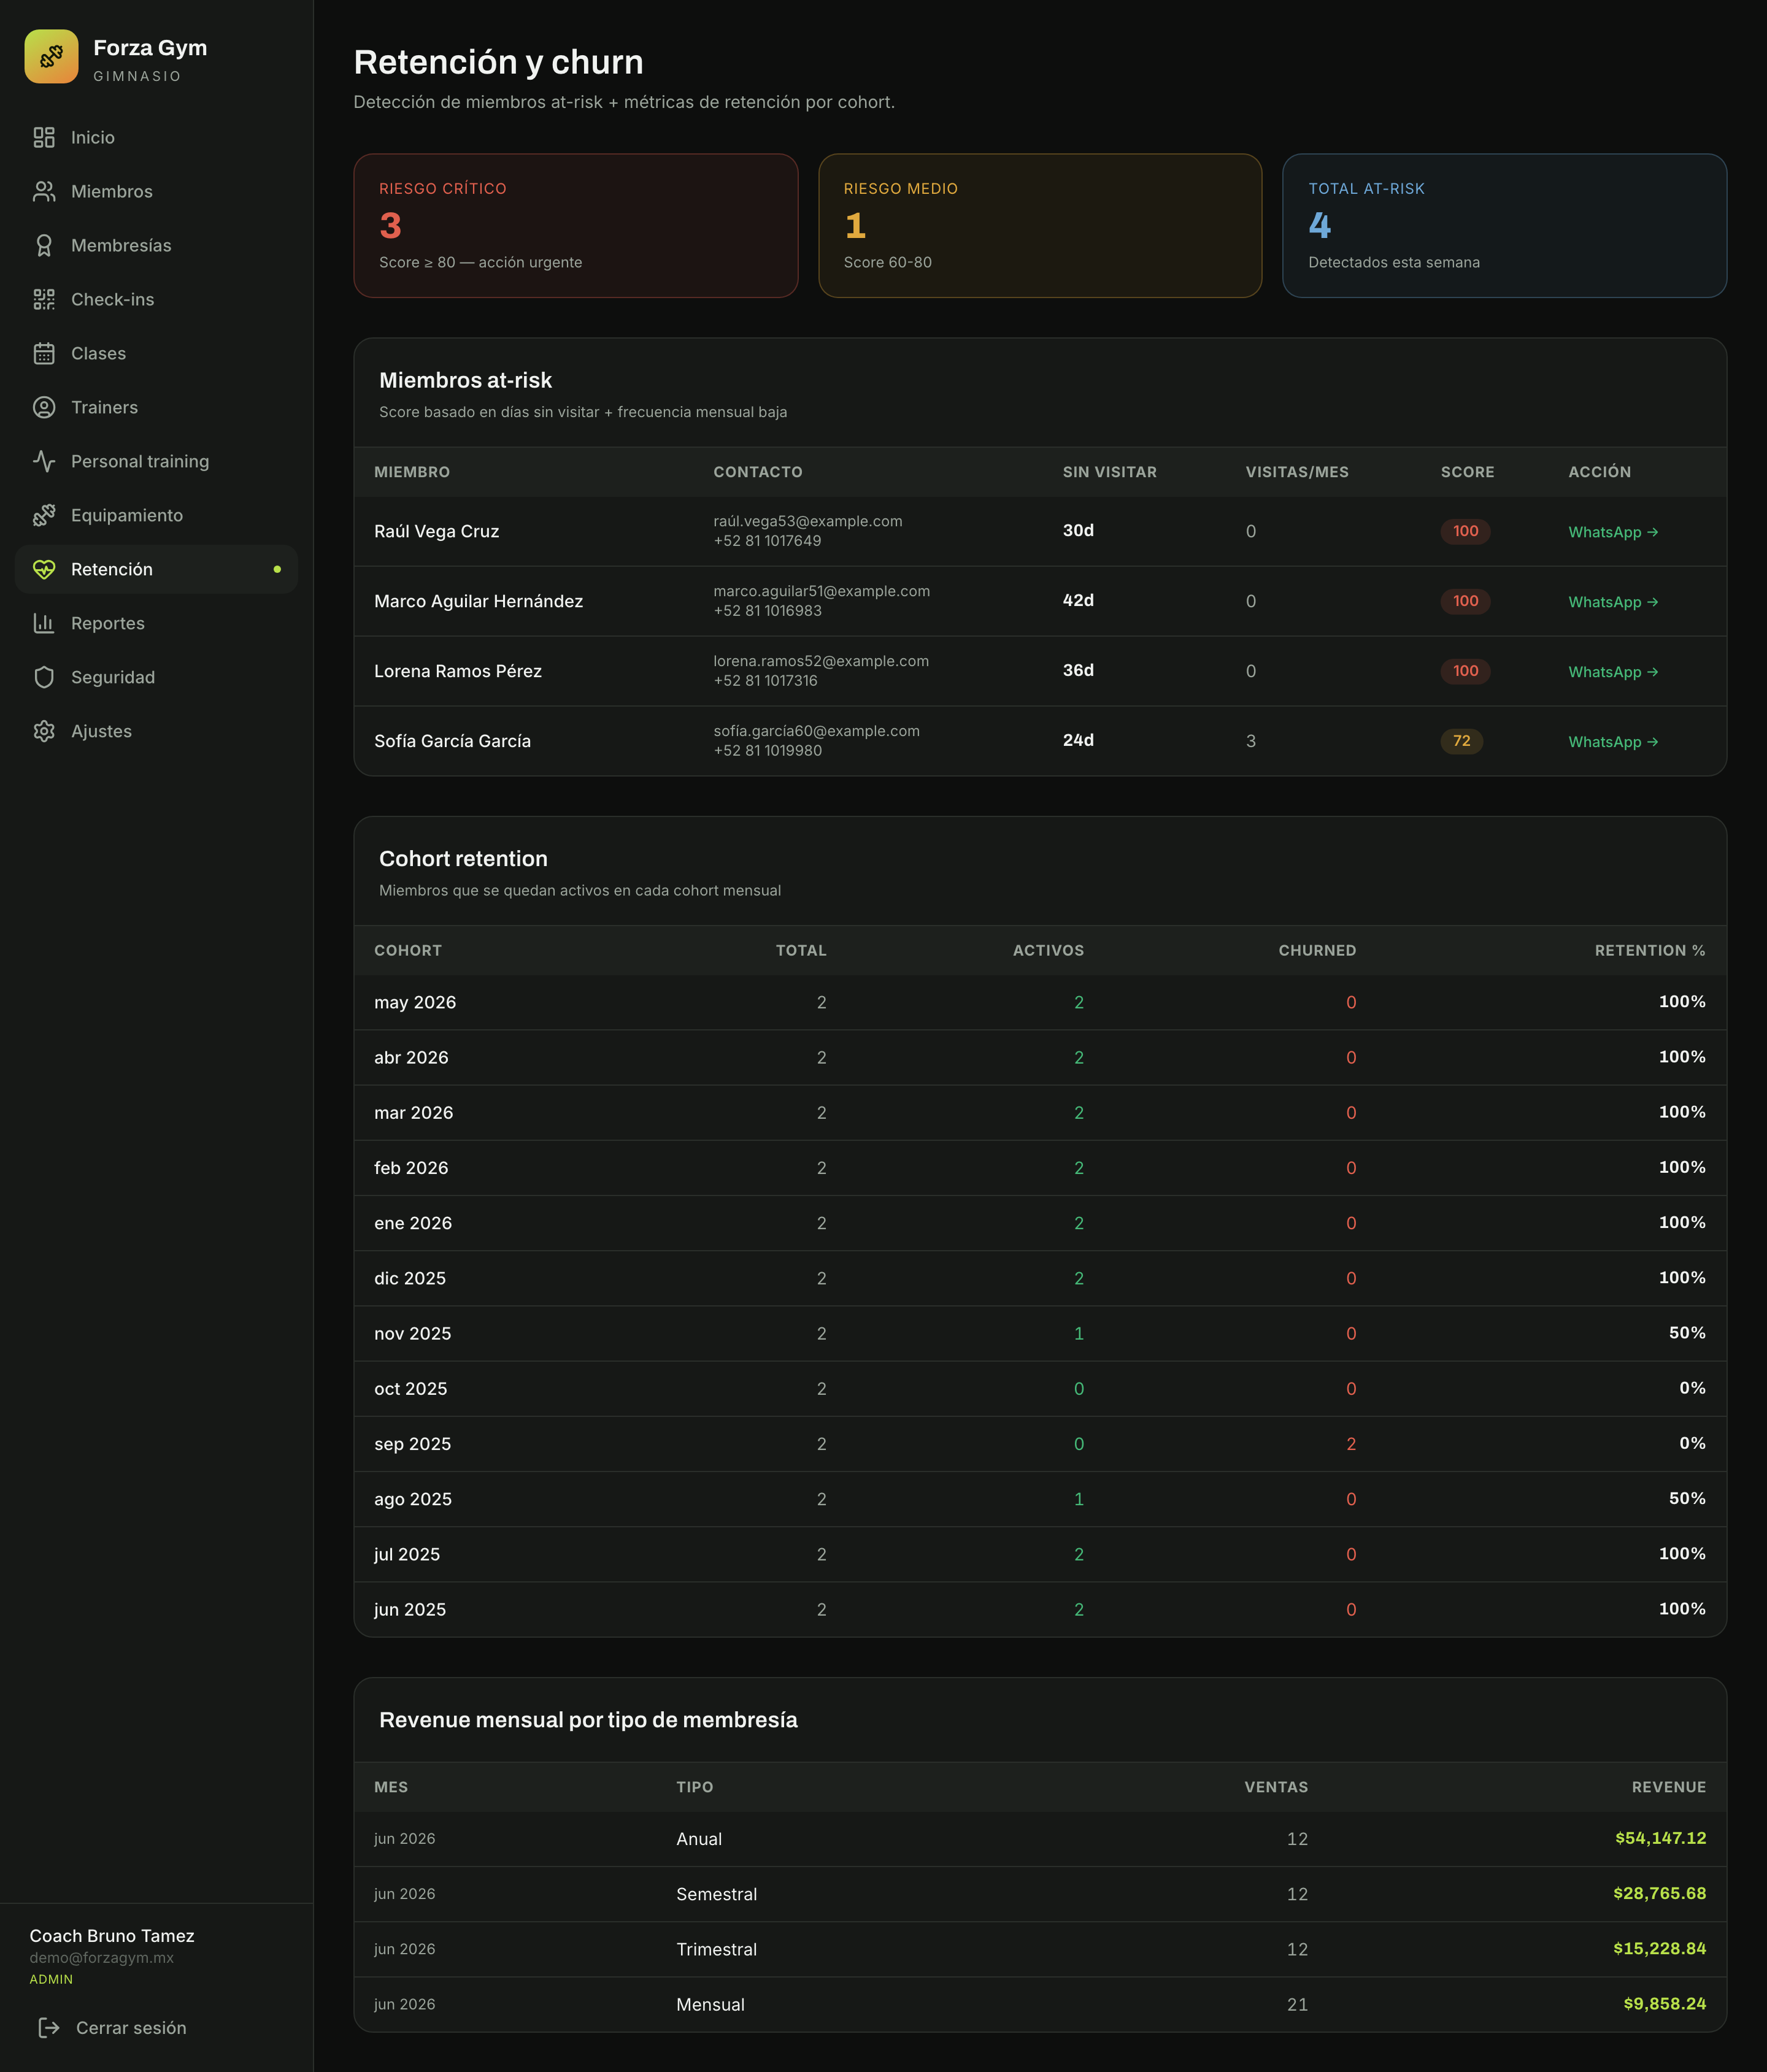Viewport: 1767px width, 2072px height.
Task: Open WhatsApp link for Sofía García García
Action: coord(1612,742)
